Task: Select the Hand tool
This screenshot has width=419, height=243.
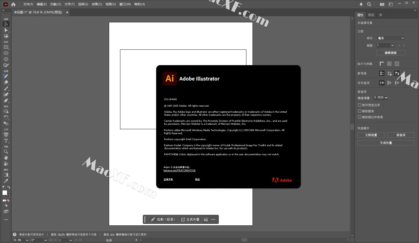Action: pyautogui.click(x=6, y=158)
